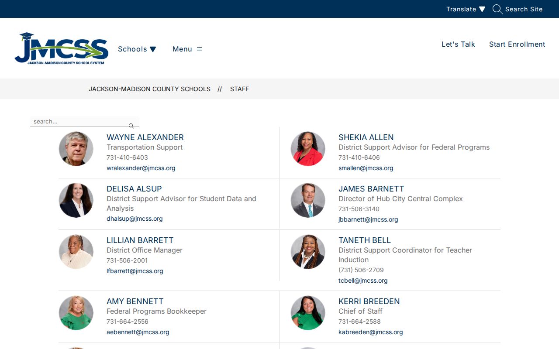Viewport: 559px width, 349px height.
Task: Click the magnifier icon beside Search Site
Action: tap(497, 9)
